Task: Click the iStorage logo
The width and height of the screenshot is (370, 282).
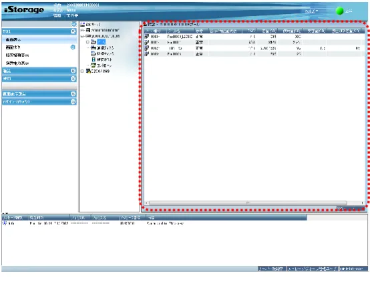Action: tap(24, 9)
